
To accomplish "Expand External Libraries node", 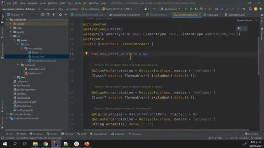I will (x=7, y=114).
